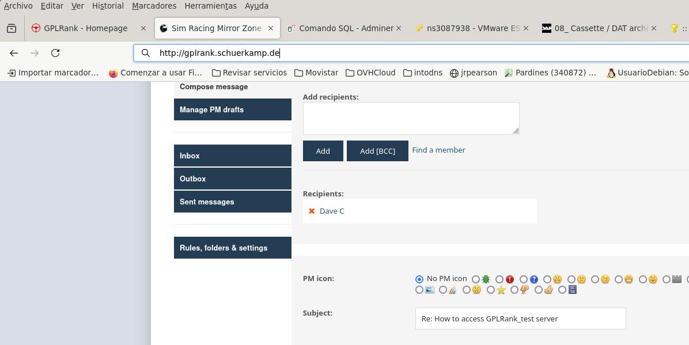The height and width of the screenshot is (345, 689).
Task: Click into the Subject text field
Action: (x=520, y=319)
